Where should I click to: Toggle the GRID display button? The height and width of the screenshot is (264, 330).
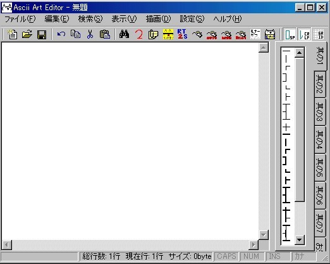(x=319, y=34)
